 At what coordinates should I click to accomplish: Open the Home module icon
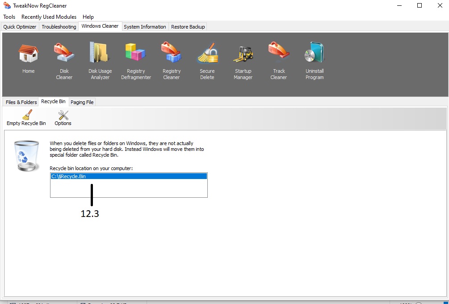[28, 54]
